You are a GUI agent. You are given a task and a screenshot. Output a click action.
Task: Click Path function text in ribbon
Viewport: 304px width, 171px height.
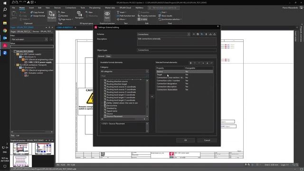[125, 16]
